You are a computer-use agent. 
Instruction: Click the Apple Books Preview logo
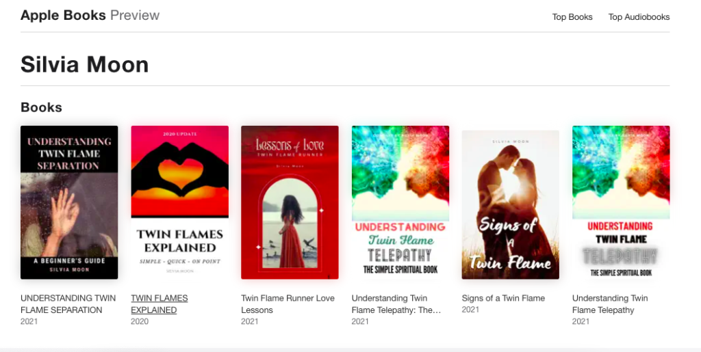tap(90, 16)
